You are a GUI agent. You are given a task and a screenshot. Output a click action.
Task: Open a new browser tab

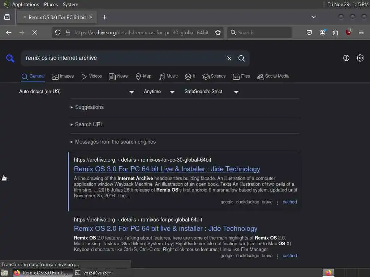(x=104, y=17)
